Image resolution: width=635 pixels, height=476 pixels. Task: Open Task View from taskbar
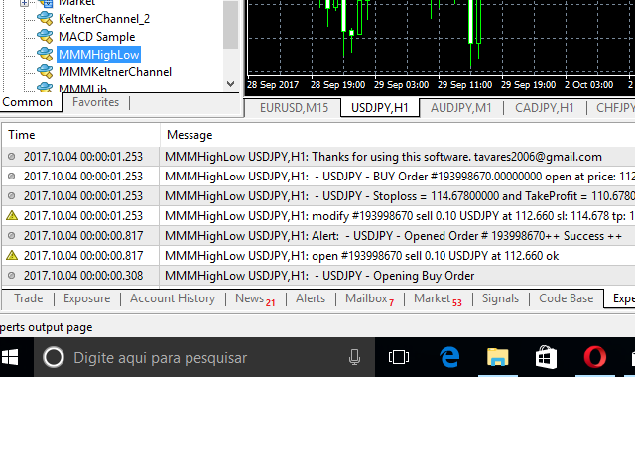(399, 357)
